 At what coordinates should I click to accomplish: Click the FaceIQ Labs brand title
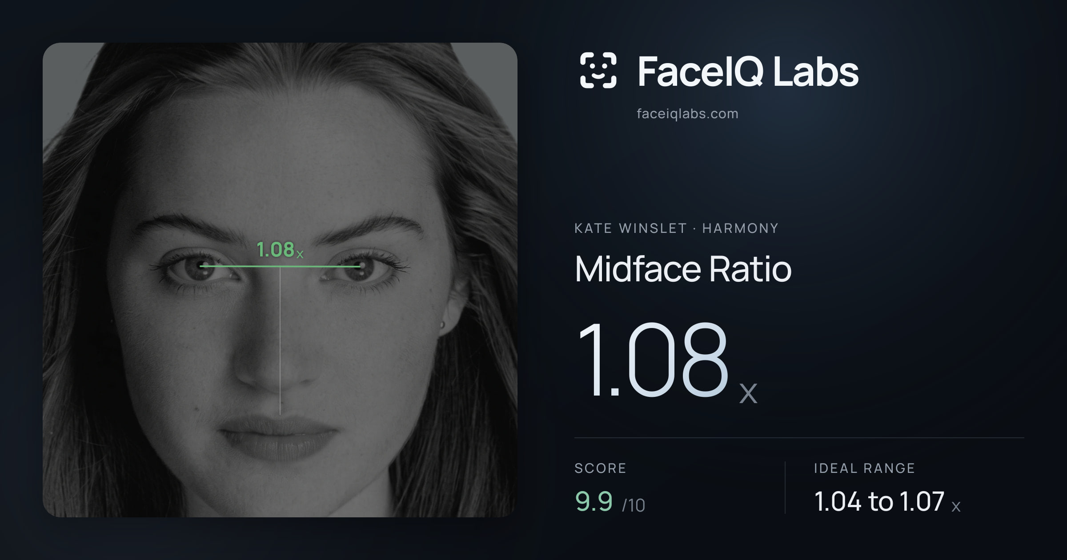tap(748, 71)
